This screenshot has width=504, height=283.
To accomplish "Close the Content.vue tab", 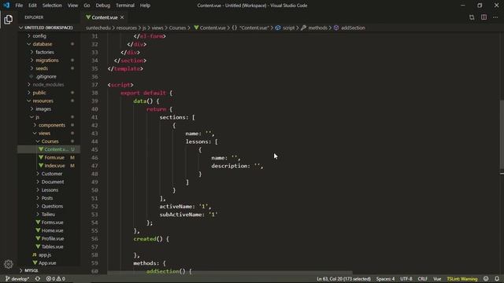I will click(122, 17).
